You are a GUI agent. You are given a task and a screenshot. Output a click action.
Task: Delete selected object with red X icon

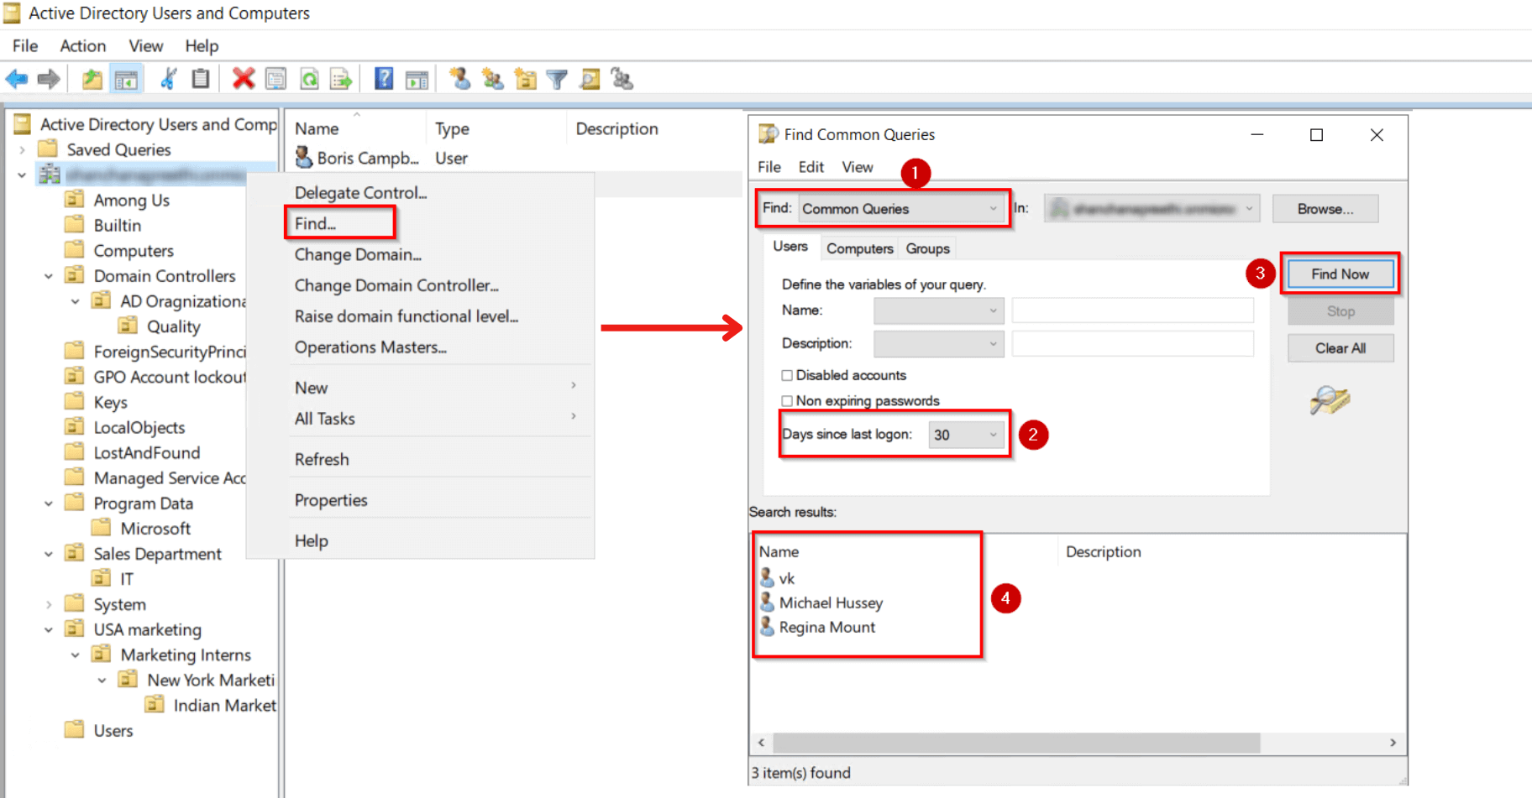coord(243,78)
